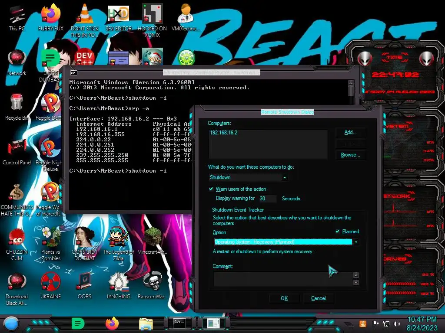445x333 pixels.
Task: Switch to Command Prompt taskbar button
Action: click(x=179, y=323)
